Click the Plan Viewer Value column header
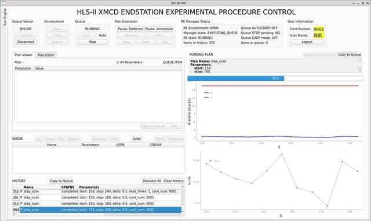Image resolution: width=371 pixels, height=221 pixels. 39,68
